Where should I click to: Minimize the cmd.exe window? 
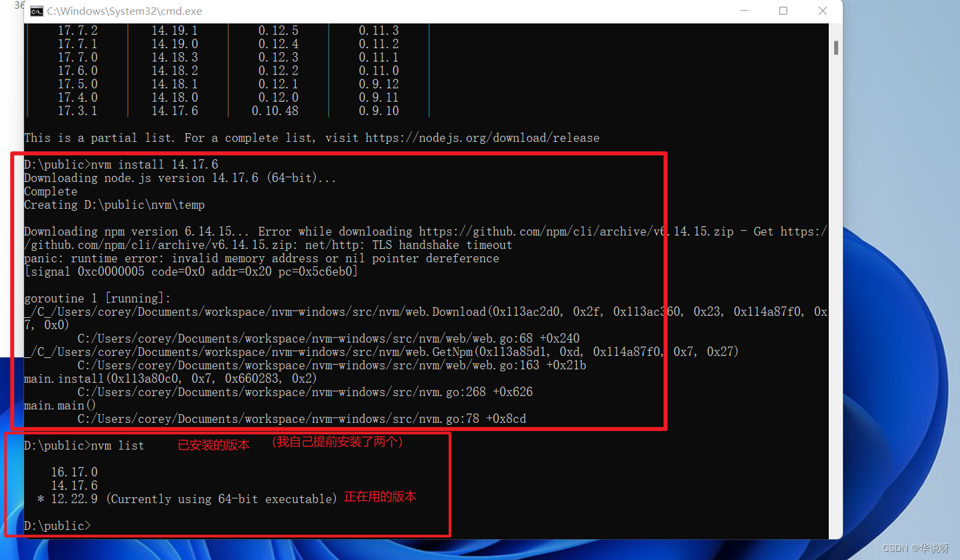coord(743,11)
